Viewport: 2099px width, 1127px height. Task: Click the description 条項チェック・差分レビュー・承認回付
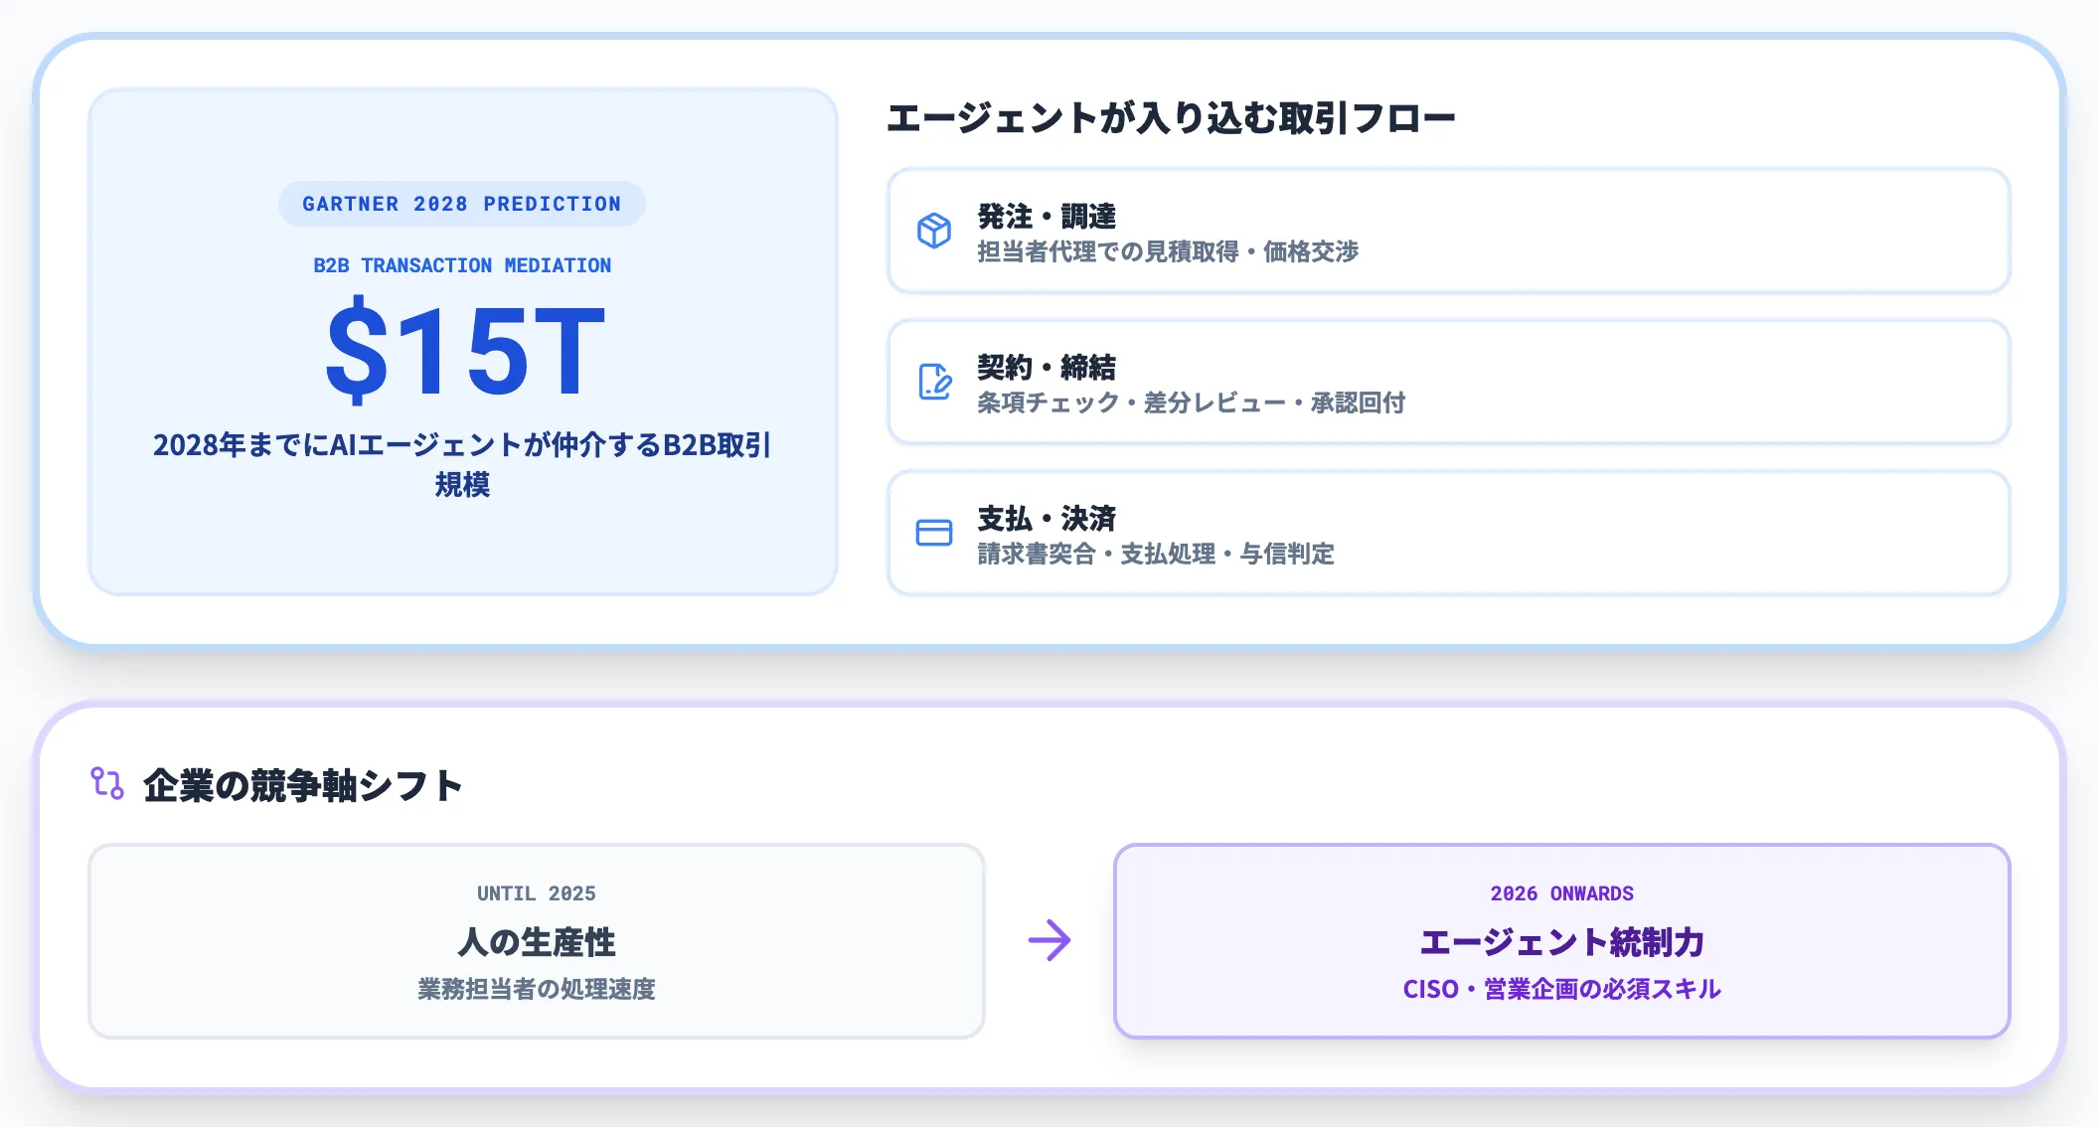pyautogui.click(x=1192, y=402)
